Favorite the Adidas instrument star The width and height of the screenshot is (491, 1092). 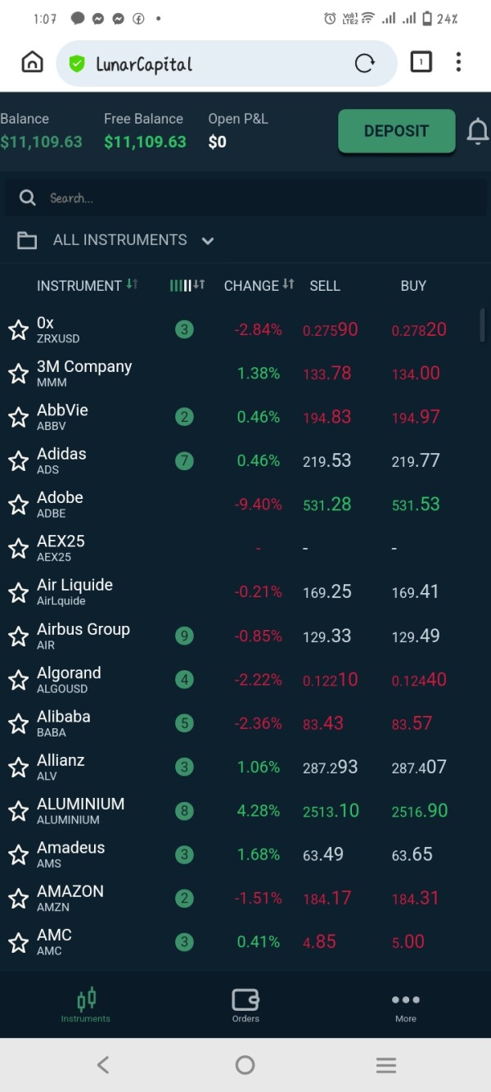pos(18,461)
